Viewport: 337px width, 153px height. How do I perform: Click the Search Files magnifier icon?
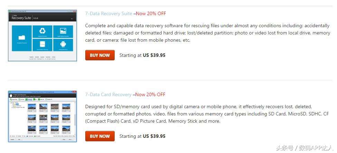pyautogui.click(x=11, y=99)
